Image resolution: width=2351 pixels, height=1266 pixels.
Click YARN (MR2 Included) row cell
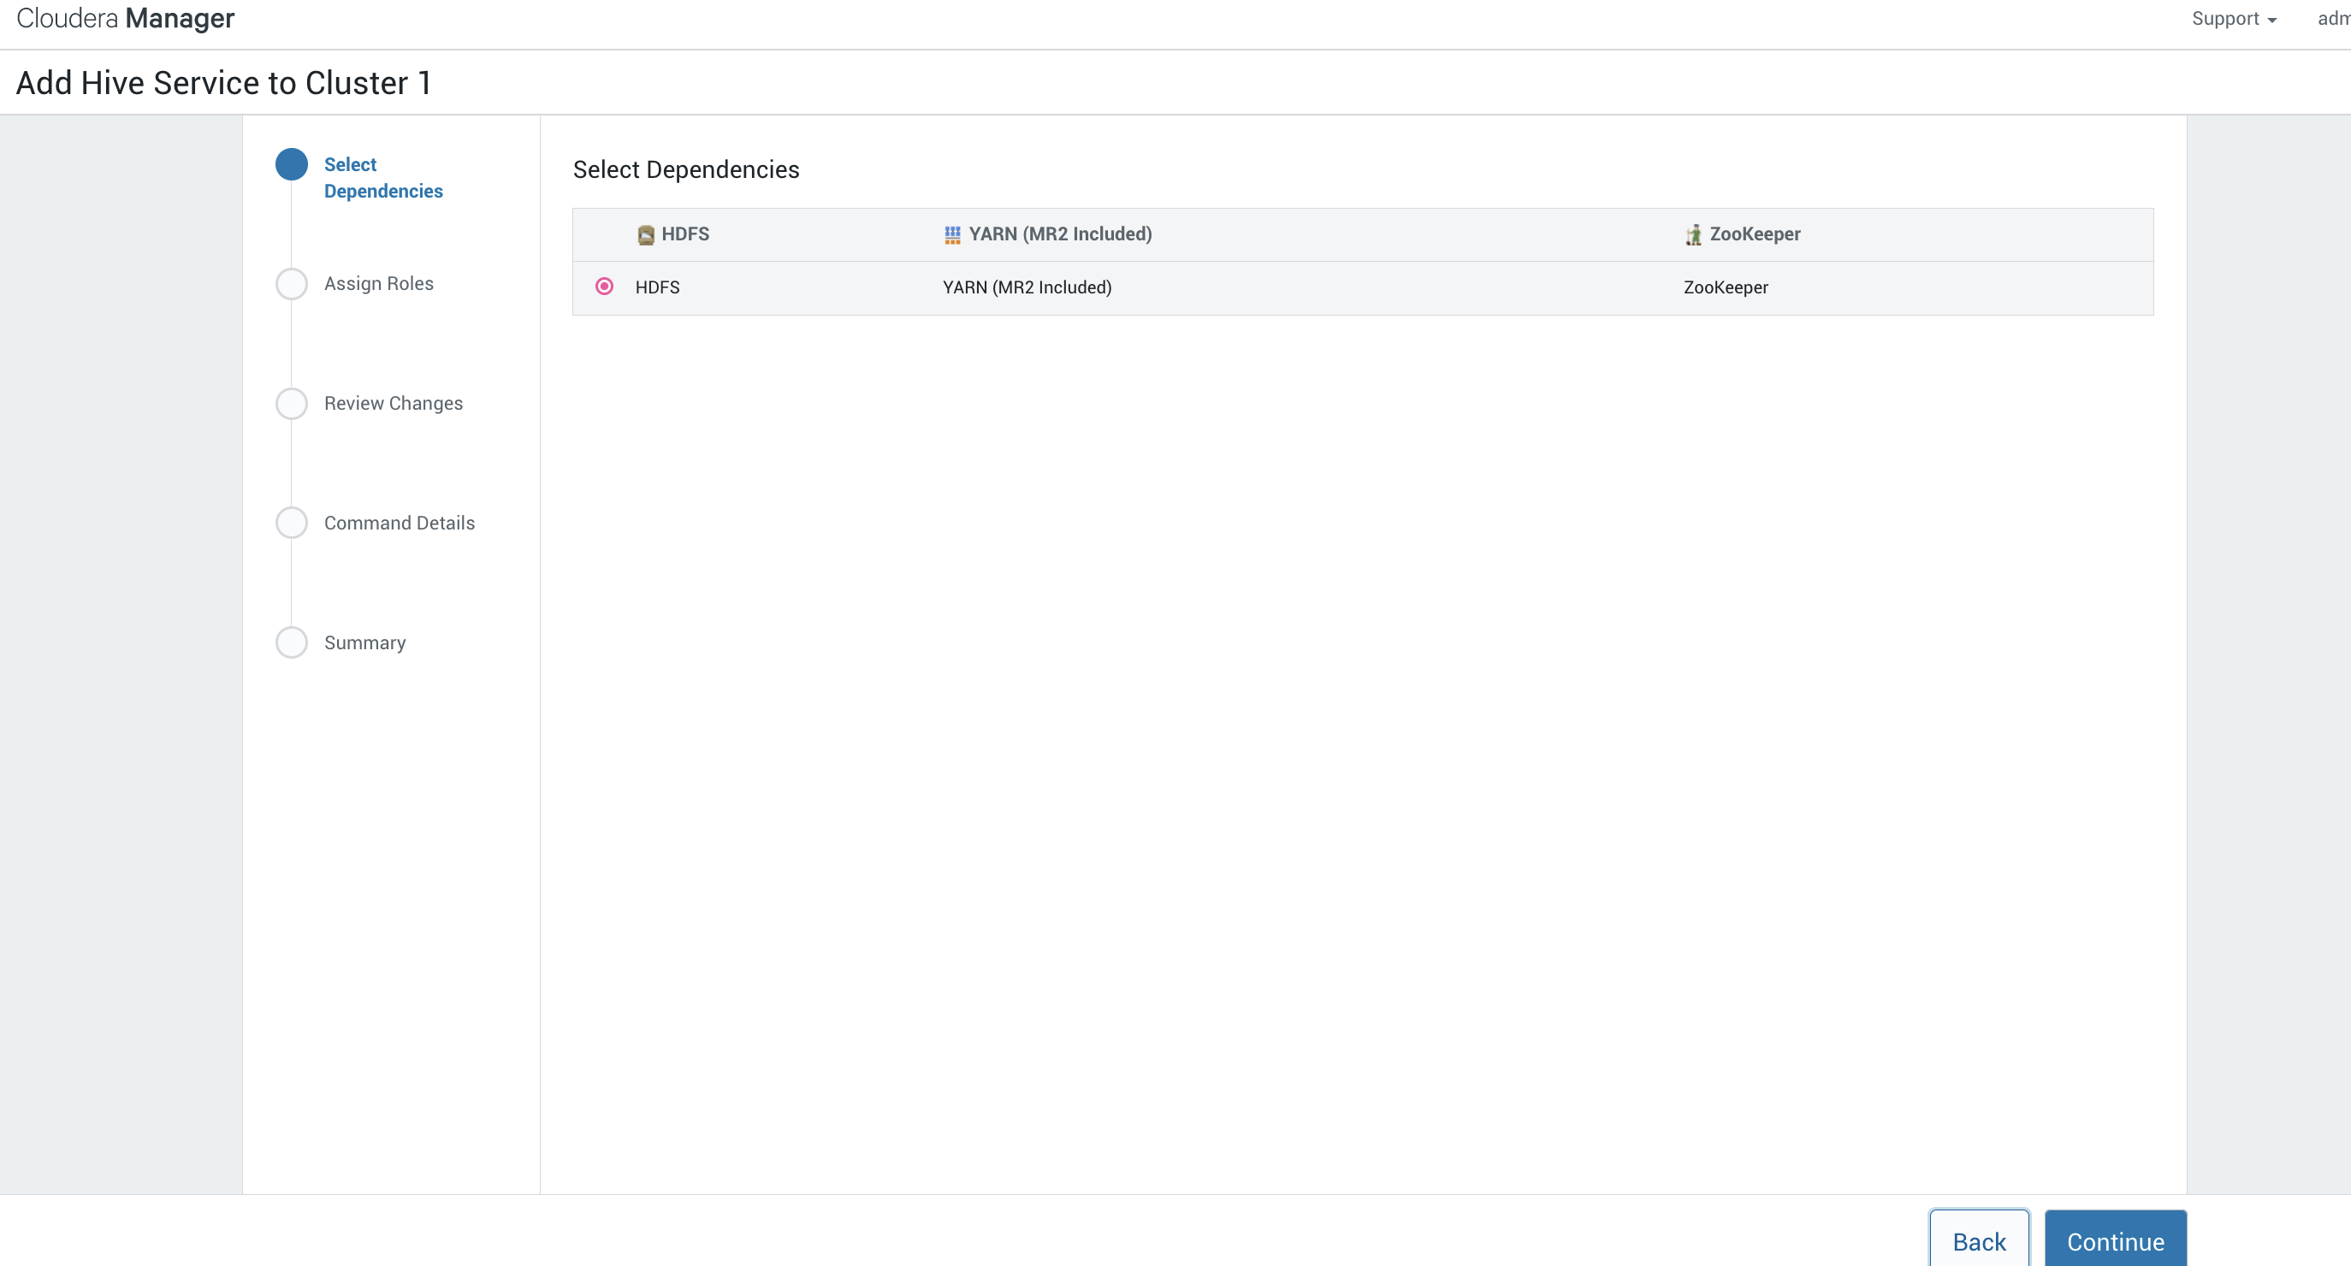tap(1027, 287)
